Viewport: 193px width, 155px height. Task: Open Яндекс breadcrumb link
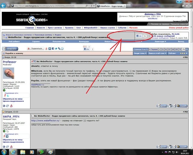(58, 35)
